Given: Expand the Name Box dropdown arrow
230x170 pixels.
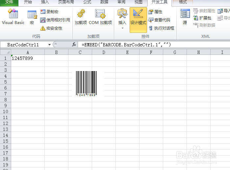Looking at the screenshot, I should point(49,45).
